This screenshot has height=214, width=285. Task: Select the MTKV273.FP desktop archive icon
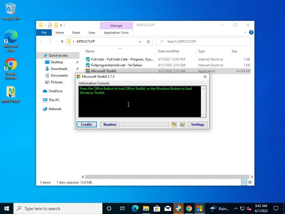(x=11, y=95)
